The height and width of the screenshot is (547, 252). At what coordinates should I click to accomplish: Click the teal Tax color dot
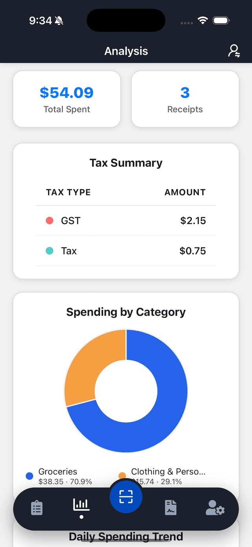(x=50, y=251)
